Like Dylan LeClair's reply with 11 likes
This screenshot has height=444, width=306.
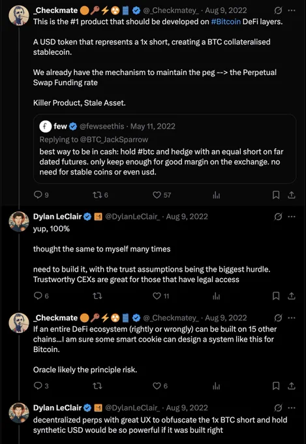click(x=161, y=296)
